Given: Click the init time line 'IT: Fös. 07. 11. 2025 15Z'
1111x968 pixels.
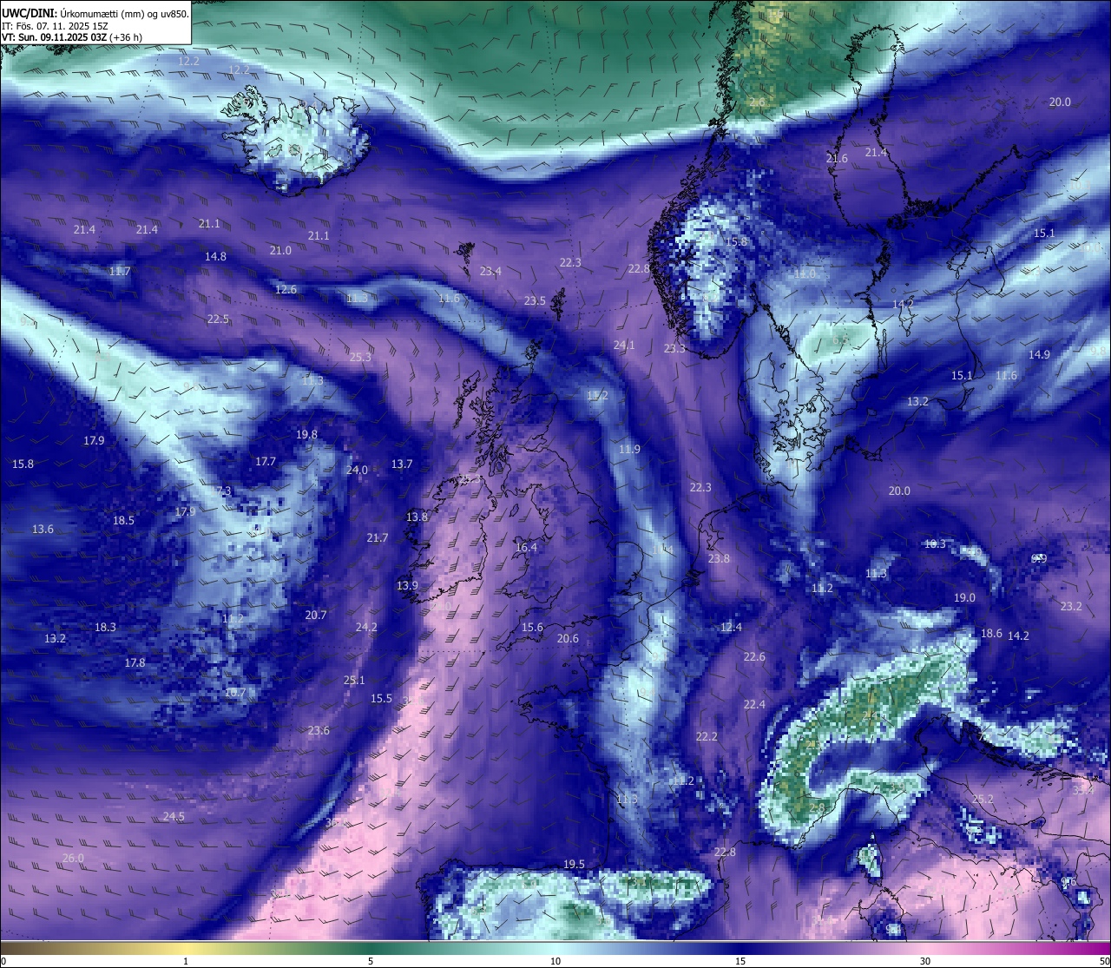Looking at the screenshot, I should (x=55, y=26).
